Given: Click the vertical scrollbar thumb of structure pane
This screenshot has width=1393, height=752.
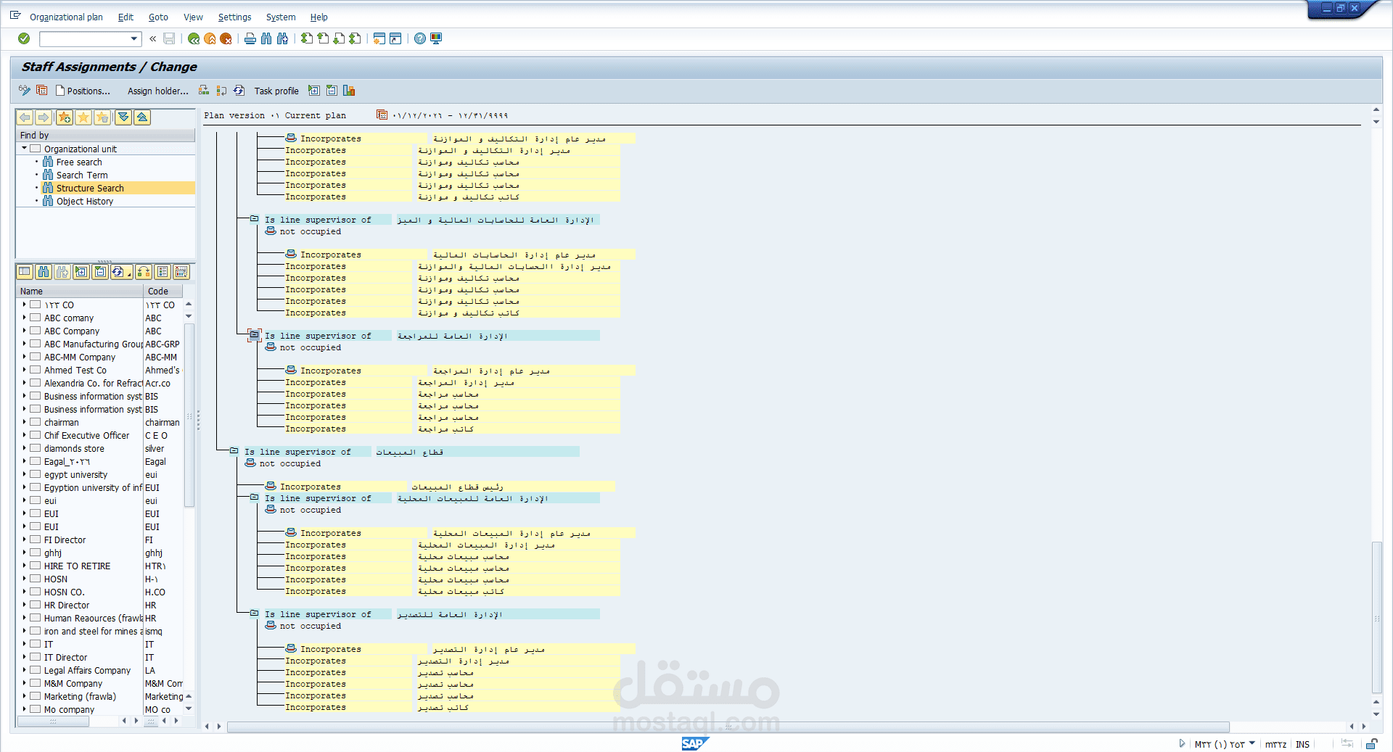Looking at the screenshot, I should (1376, 616).
